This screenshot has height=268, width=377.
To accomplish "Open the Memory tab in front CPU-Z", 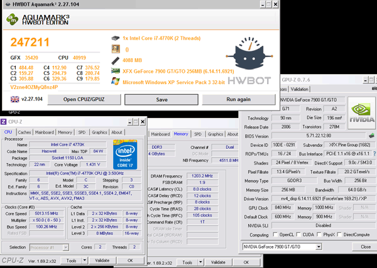I will (65, 132).
